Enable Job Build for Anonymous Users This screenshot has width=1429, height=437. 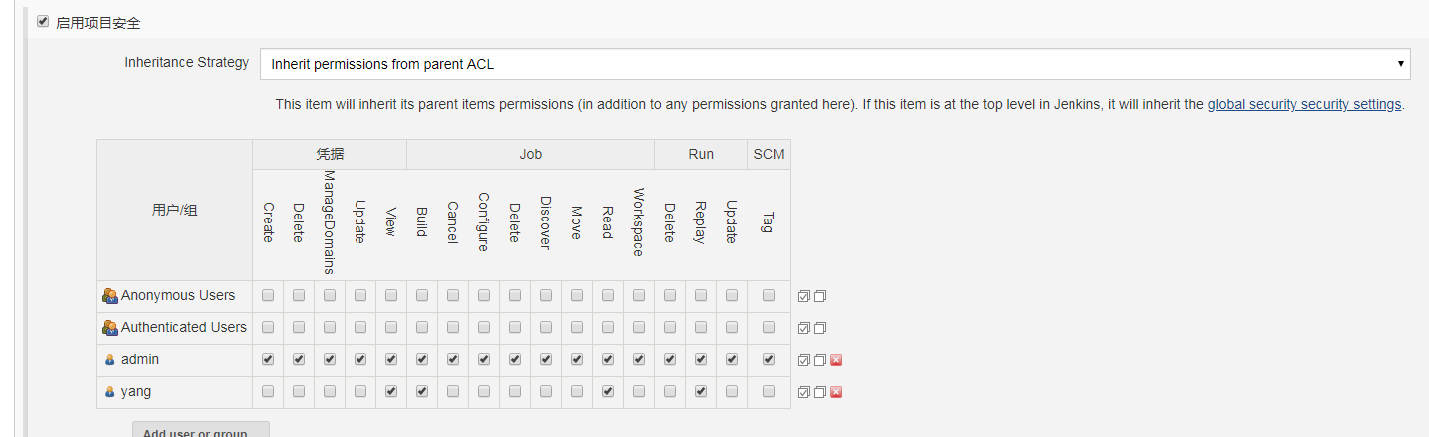click(422, 295)
